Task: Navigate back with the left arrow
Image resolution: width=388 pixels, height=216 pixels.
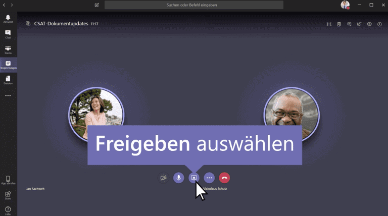Action: coord(5,5)
